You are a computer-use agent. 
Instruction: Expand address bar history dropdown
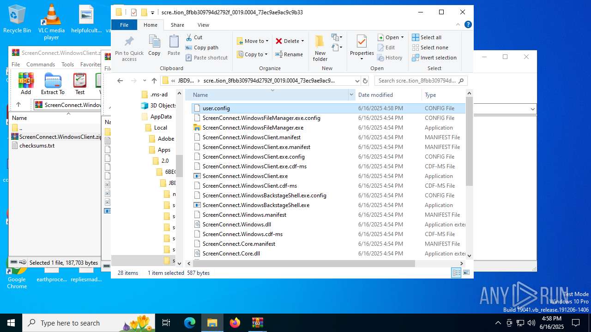click(x=357, y=81)
